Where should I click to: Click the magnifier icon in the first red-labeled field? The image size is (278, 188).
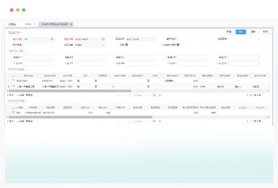(x=52, y=39)
